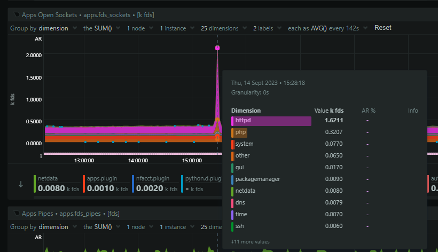Click the magenta peak data point on the chart
438x252 pixels.
217,48
